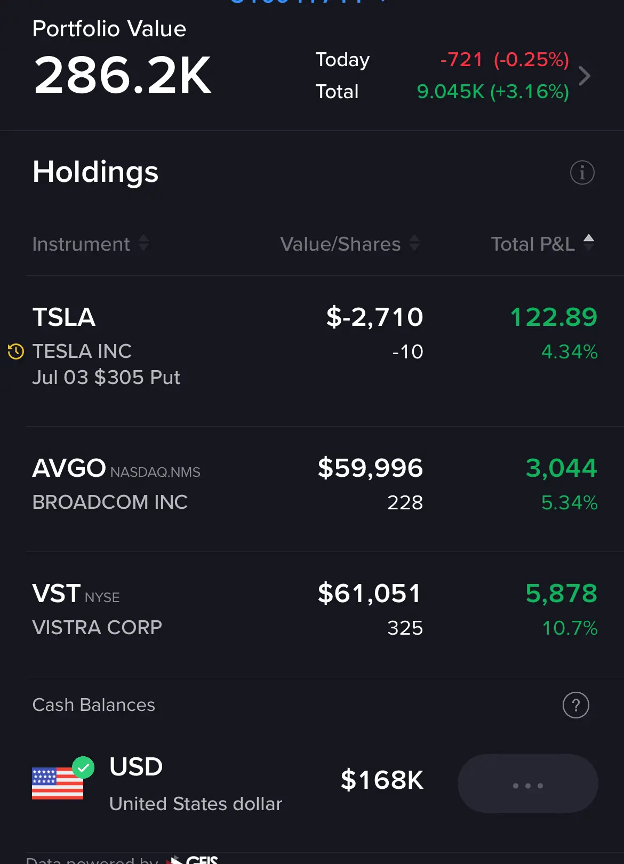Sort holdings by Value/Shares column
Viewport: 624px width, 864px height.
point(350,244)
